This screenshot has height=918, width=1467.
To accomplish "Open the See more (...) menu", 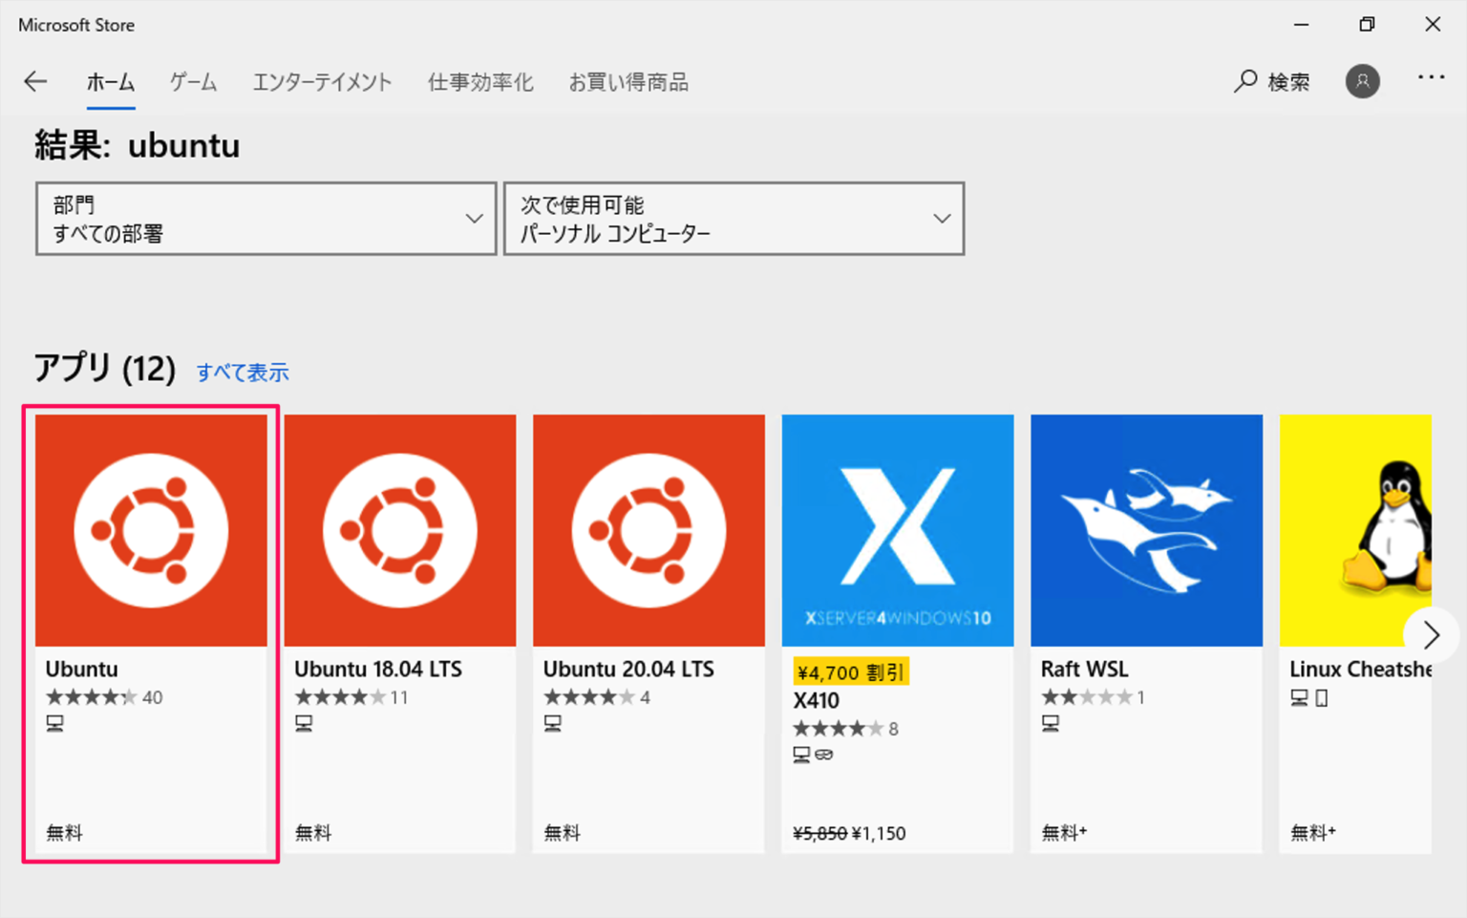I will click(x=1432, y=79).
